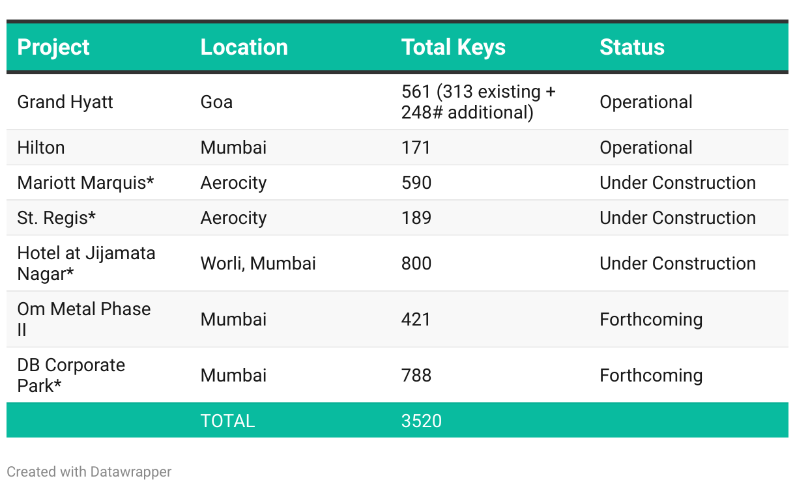Screen dimensions: 795x487
Task: Click the Worli, Mumbai location cell
Action: tap(258, 263)
